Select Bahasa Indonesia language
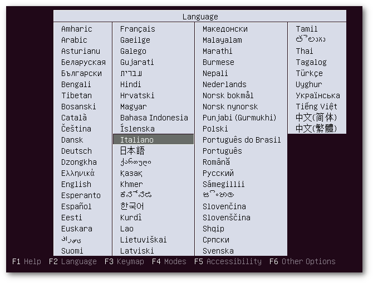373x283 pixels. click(x=154, y=118)
